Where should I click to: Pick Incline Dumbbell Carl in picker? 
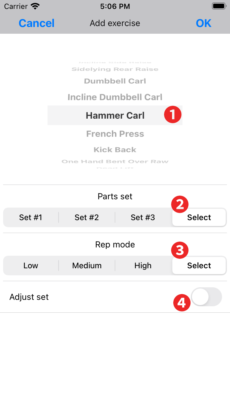click(x=115, y=97)
